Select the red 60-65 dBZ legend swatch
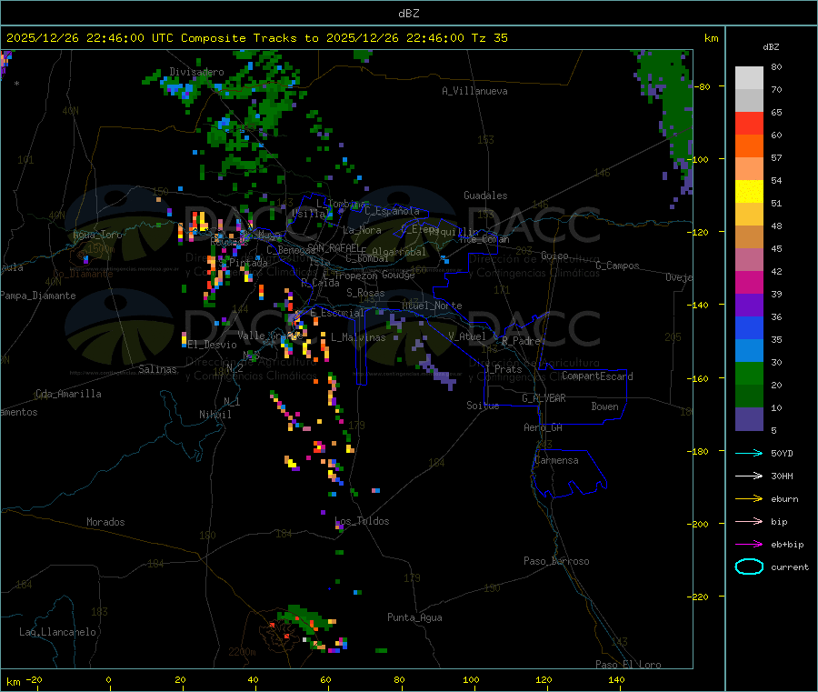The image size is (818, 692). (x=749, y=123)
